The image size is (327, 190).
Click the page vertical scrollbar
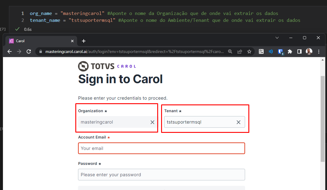tap(323, 119)
